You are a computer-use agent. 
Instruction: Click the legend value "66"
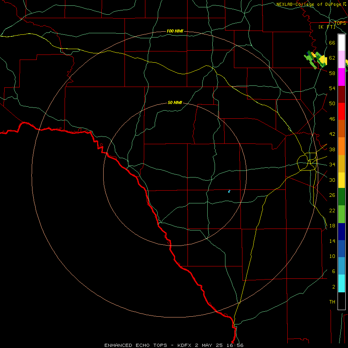coord(332,43)
